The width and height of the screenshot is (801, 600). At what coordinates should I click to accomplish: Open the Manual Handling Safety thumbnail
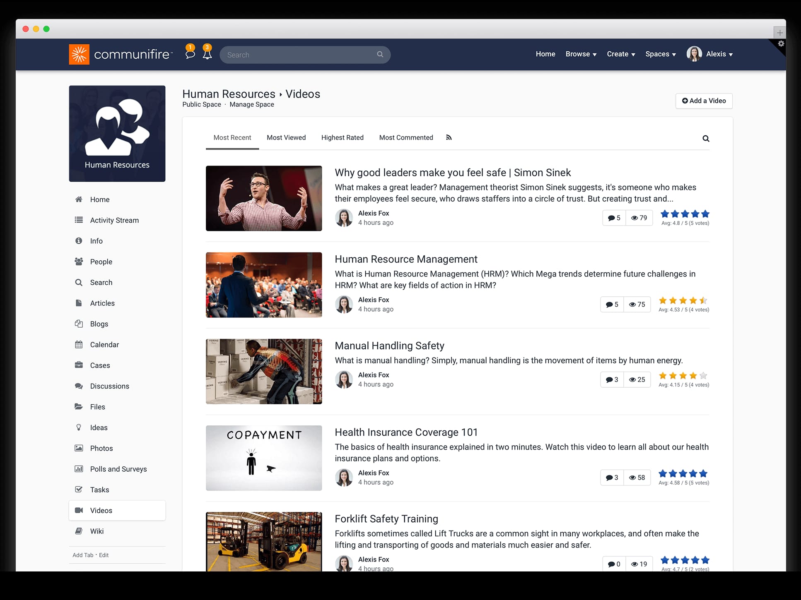264,372
